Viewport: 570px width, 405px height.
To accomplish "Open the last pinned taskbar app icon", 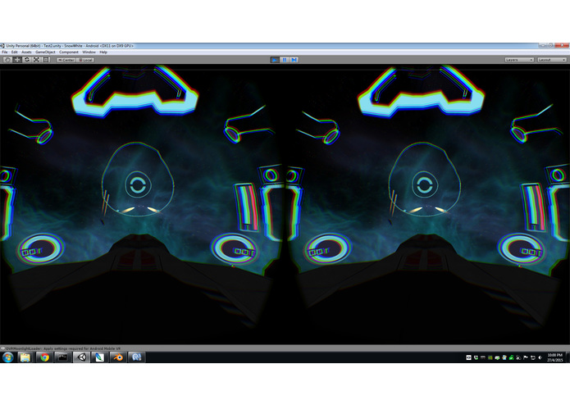I will coord(136,357).
